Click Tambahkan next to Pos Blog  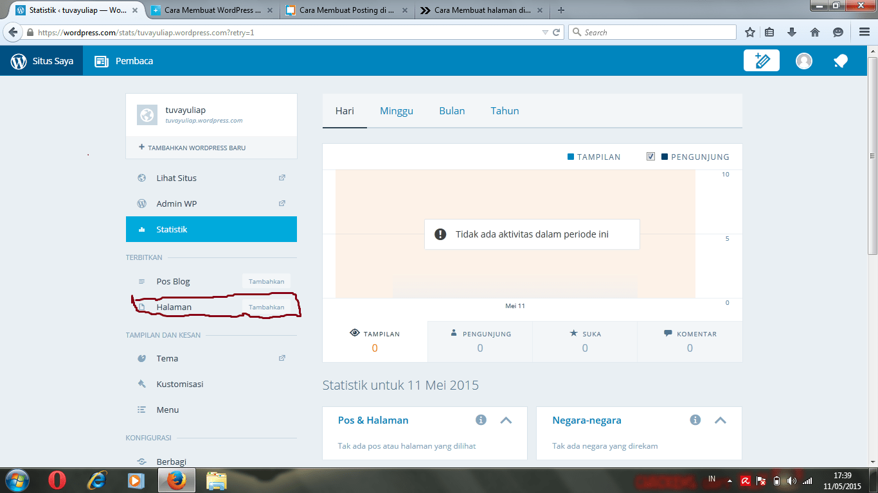coord(266,281)
